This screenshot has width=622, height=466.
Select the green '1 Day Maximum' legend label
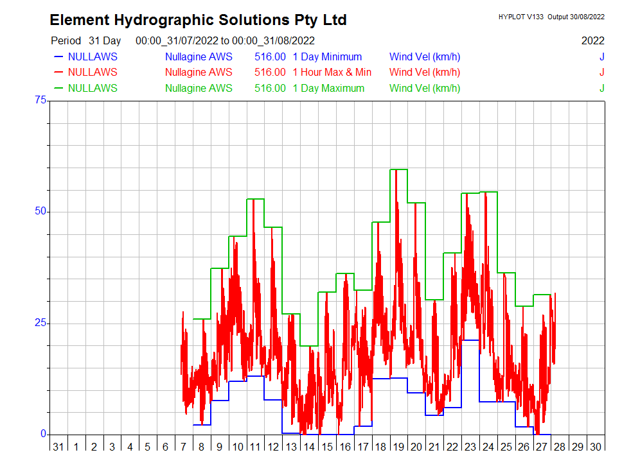click(328, 89)
